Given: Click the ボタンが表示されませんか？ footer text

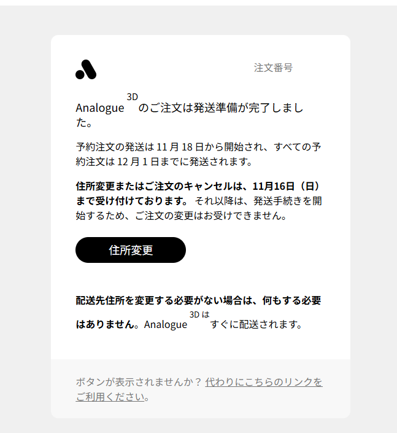Looking at the screenshot, I should [139, 382].
